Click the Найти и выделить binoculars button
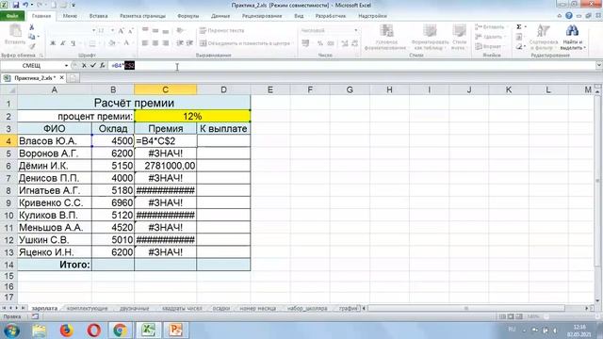Viewport: 603px width, 339px height. [572, 37]
